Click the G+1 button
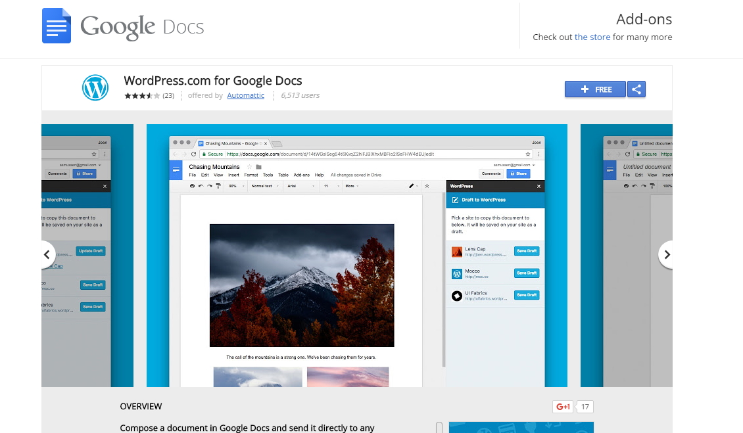This screenshot has width=743, height=433. [563, 407]
